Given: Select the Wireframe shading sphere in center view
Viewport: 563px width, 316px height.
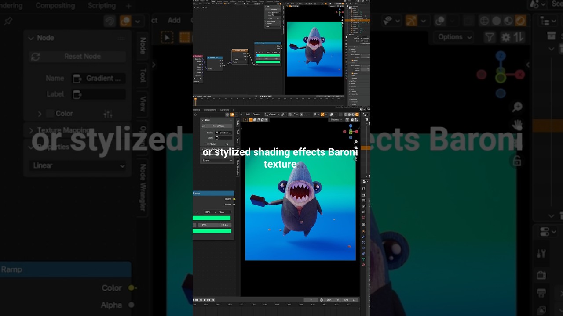Looking at the screenshot, I should [x=345, y=114].
